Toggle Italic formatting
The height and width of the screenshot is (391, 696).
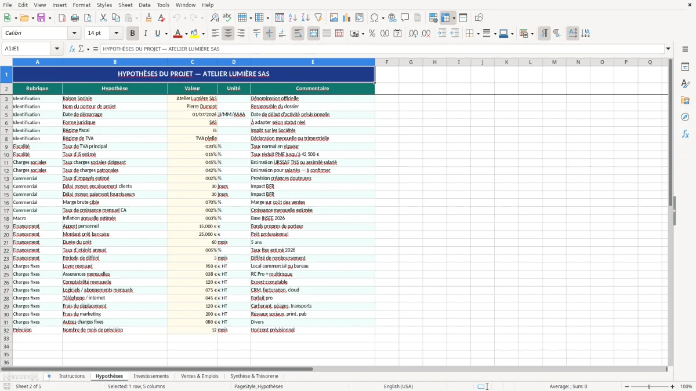pos(145,34)
